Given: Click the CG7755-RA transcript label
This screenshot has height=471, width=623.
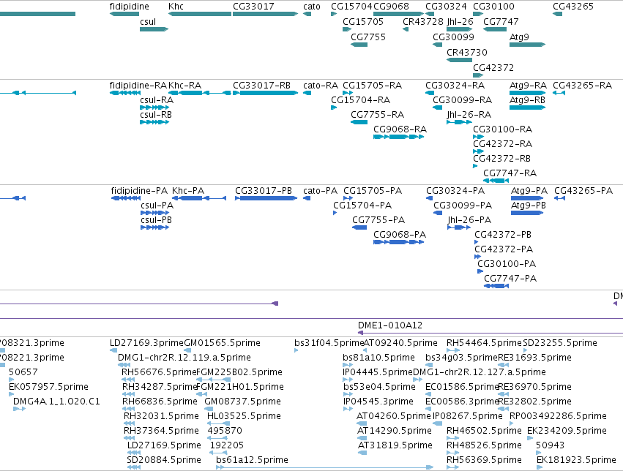Looking at the screenshot, I should click(x=377, y=115).
